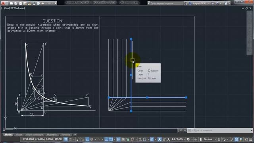Click the Help question mark icon

click(x=226, y=4)
